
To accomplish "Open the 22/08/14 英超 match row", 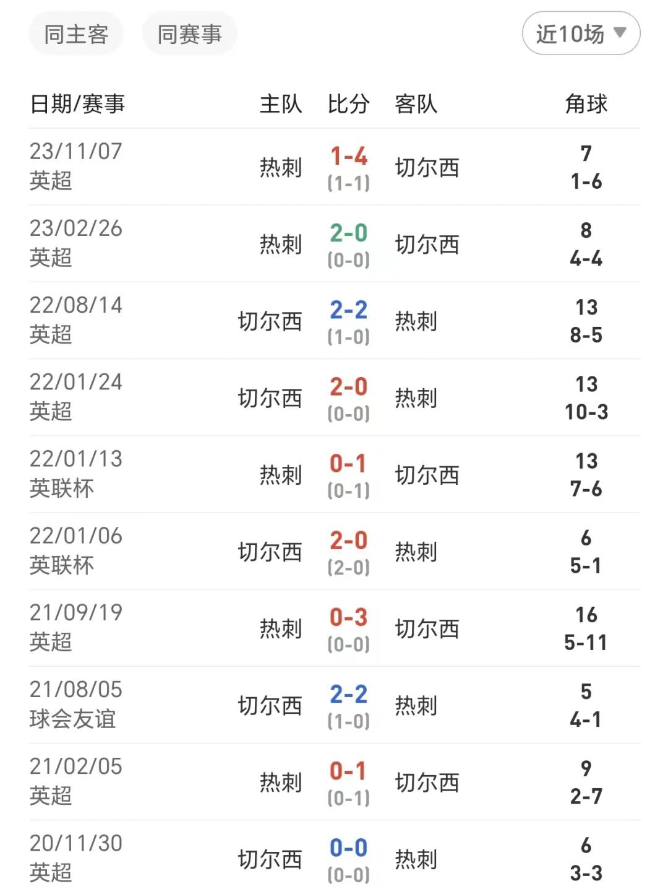I will pyautogui.click(x=335, y=321).
